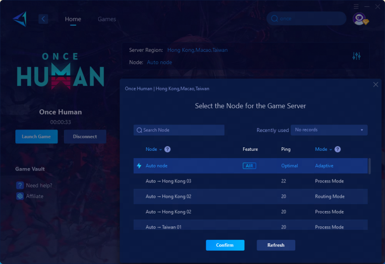This screenshot has height=264, width=385.
Task: Select Hong Kong 02 node with Process Mode
Action: (250, 212)
